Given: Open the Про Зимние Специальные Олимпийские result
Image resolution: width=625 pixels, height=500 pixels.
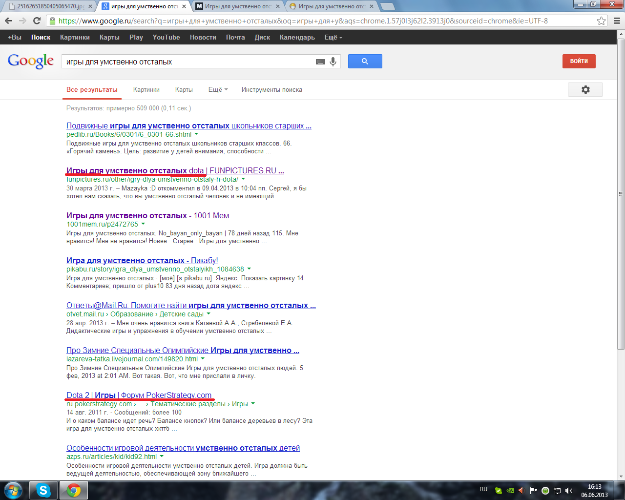Looking at the screenshot, I should [x=183, y=350].
